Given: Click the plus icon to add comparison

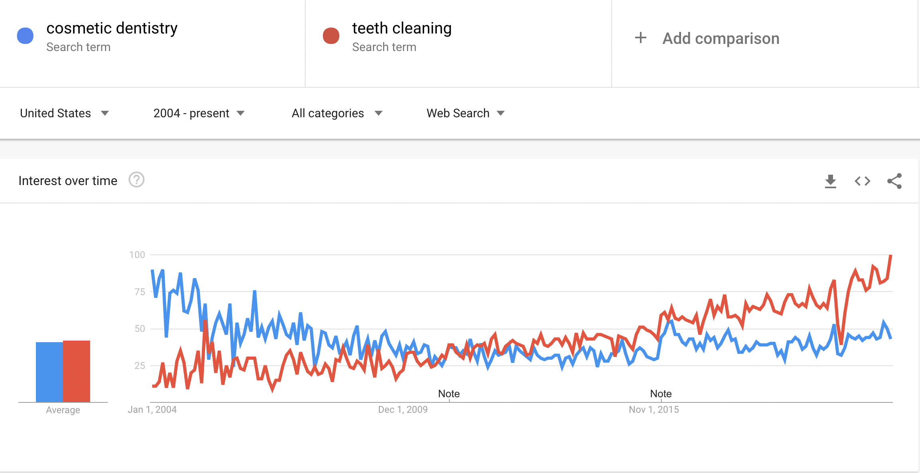Looking at the screenshot, I should coord(641,38).
